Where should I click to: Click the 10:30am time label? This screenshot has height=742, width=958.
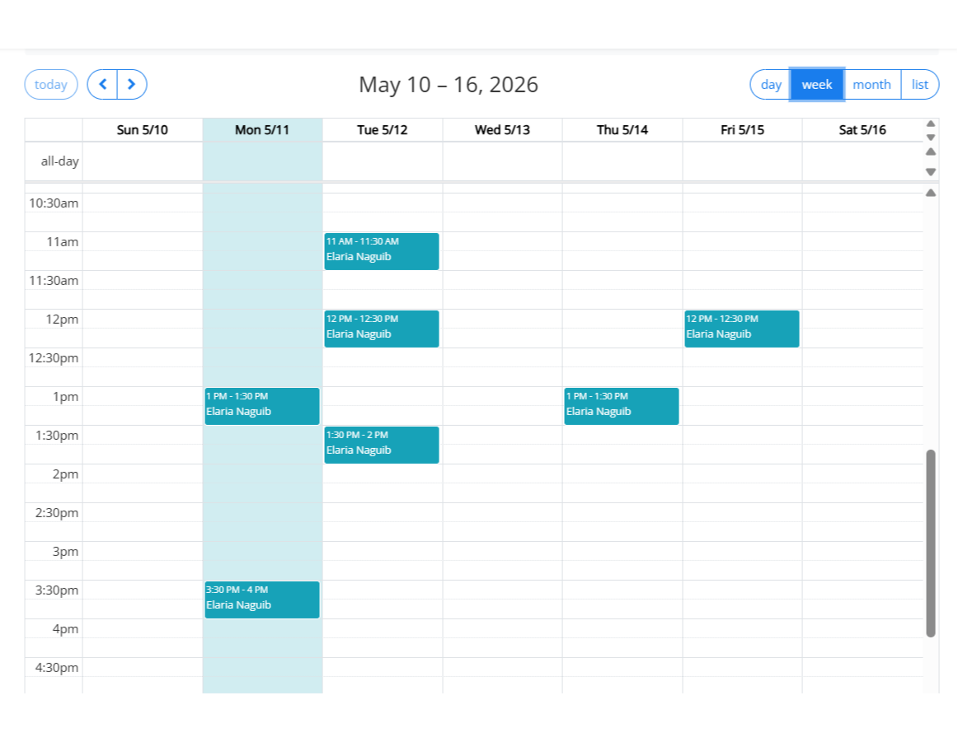(54, 203)
